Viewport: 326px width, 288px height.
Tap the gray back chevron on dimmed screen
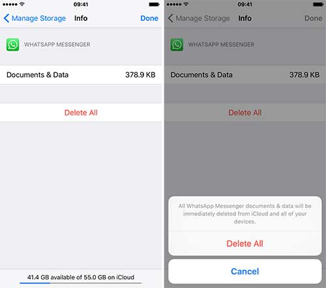click(171, 18)
